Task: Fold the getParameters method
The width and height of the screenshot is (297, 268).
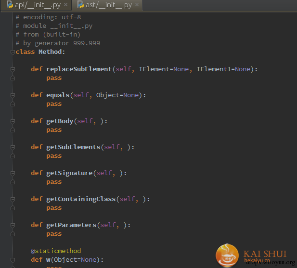Action: tap(13, 225)
